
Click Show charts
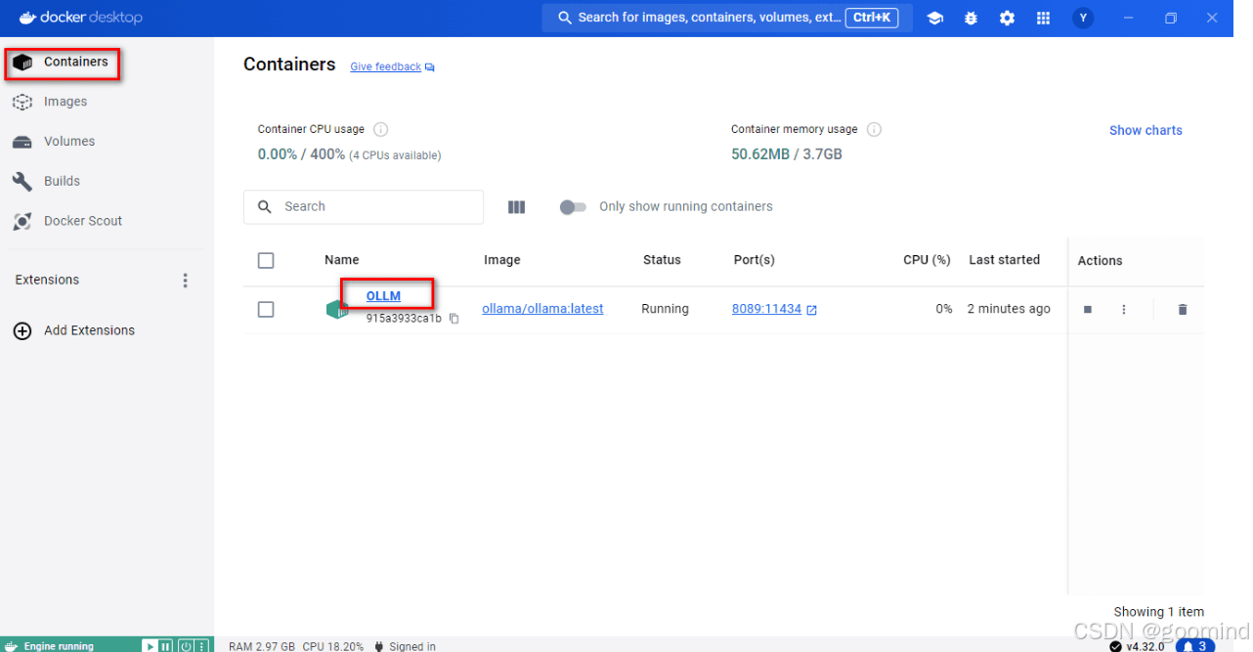tap(1145, 130)
